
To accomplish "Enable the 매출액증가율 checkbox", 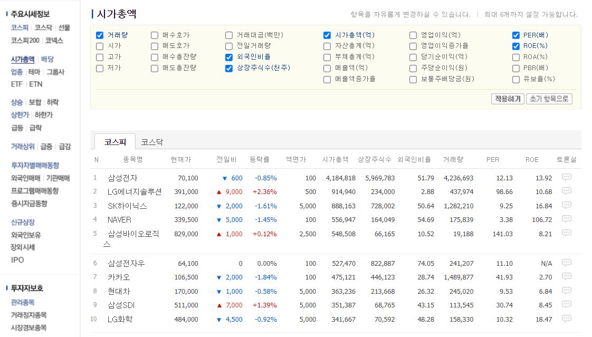I will [x=327, y=79].
